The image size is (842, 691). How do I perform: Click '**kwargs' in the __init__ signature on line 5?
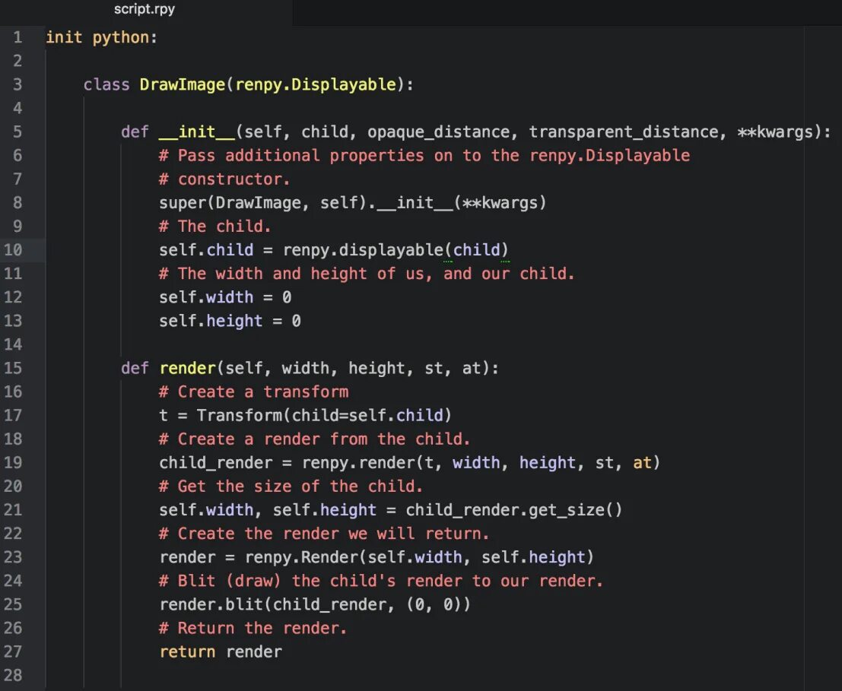[775, 132]
